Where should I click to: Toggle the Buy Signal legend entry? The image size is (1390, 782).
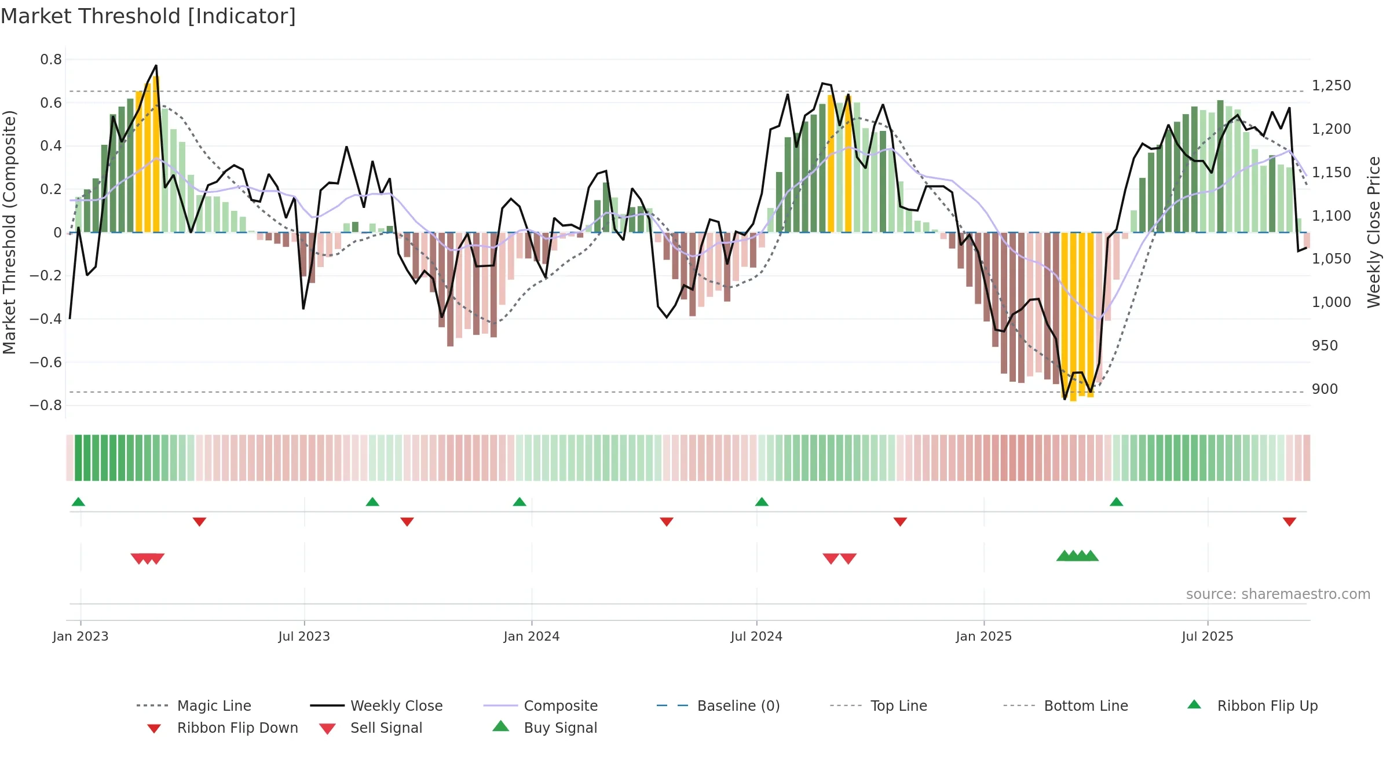(x=544, y=728)
